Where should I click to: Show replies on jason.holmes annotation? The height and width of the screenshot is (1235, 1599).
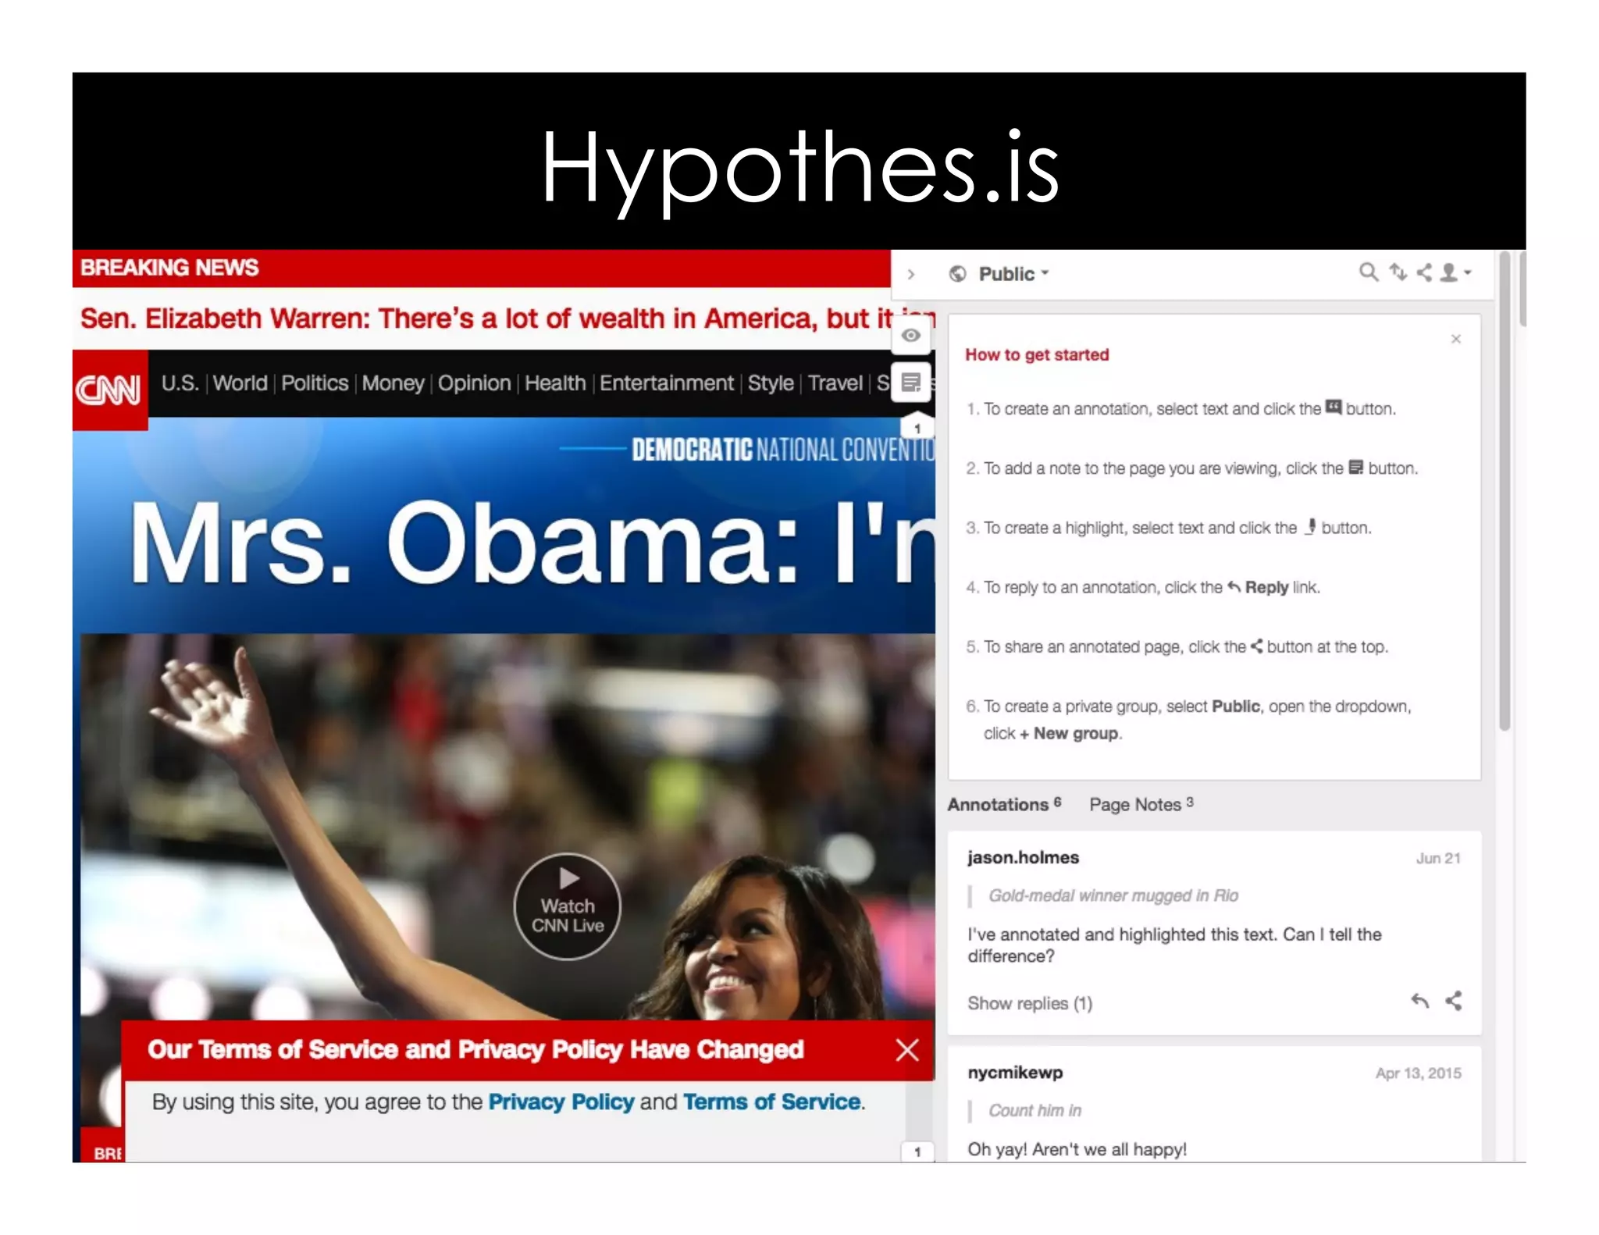[1030, 1003]
